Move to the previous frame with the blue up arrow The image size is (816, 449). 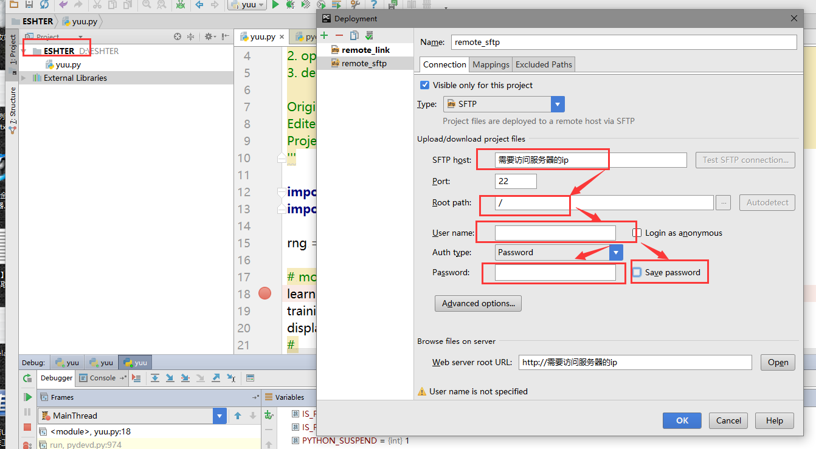[238, 416]
